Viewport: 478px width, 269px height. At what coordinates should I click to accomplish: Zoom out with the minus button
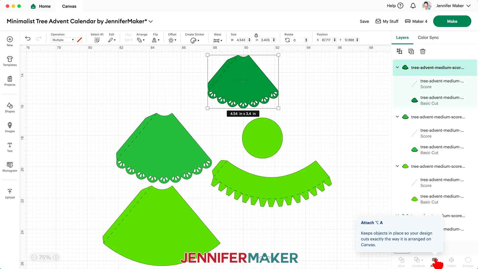point(34,257)
